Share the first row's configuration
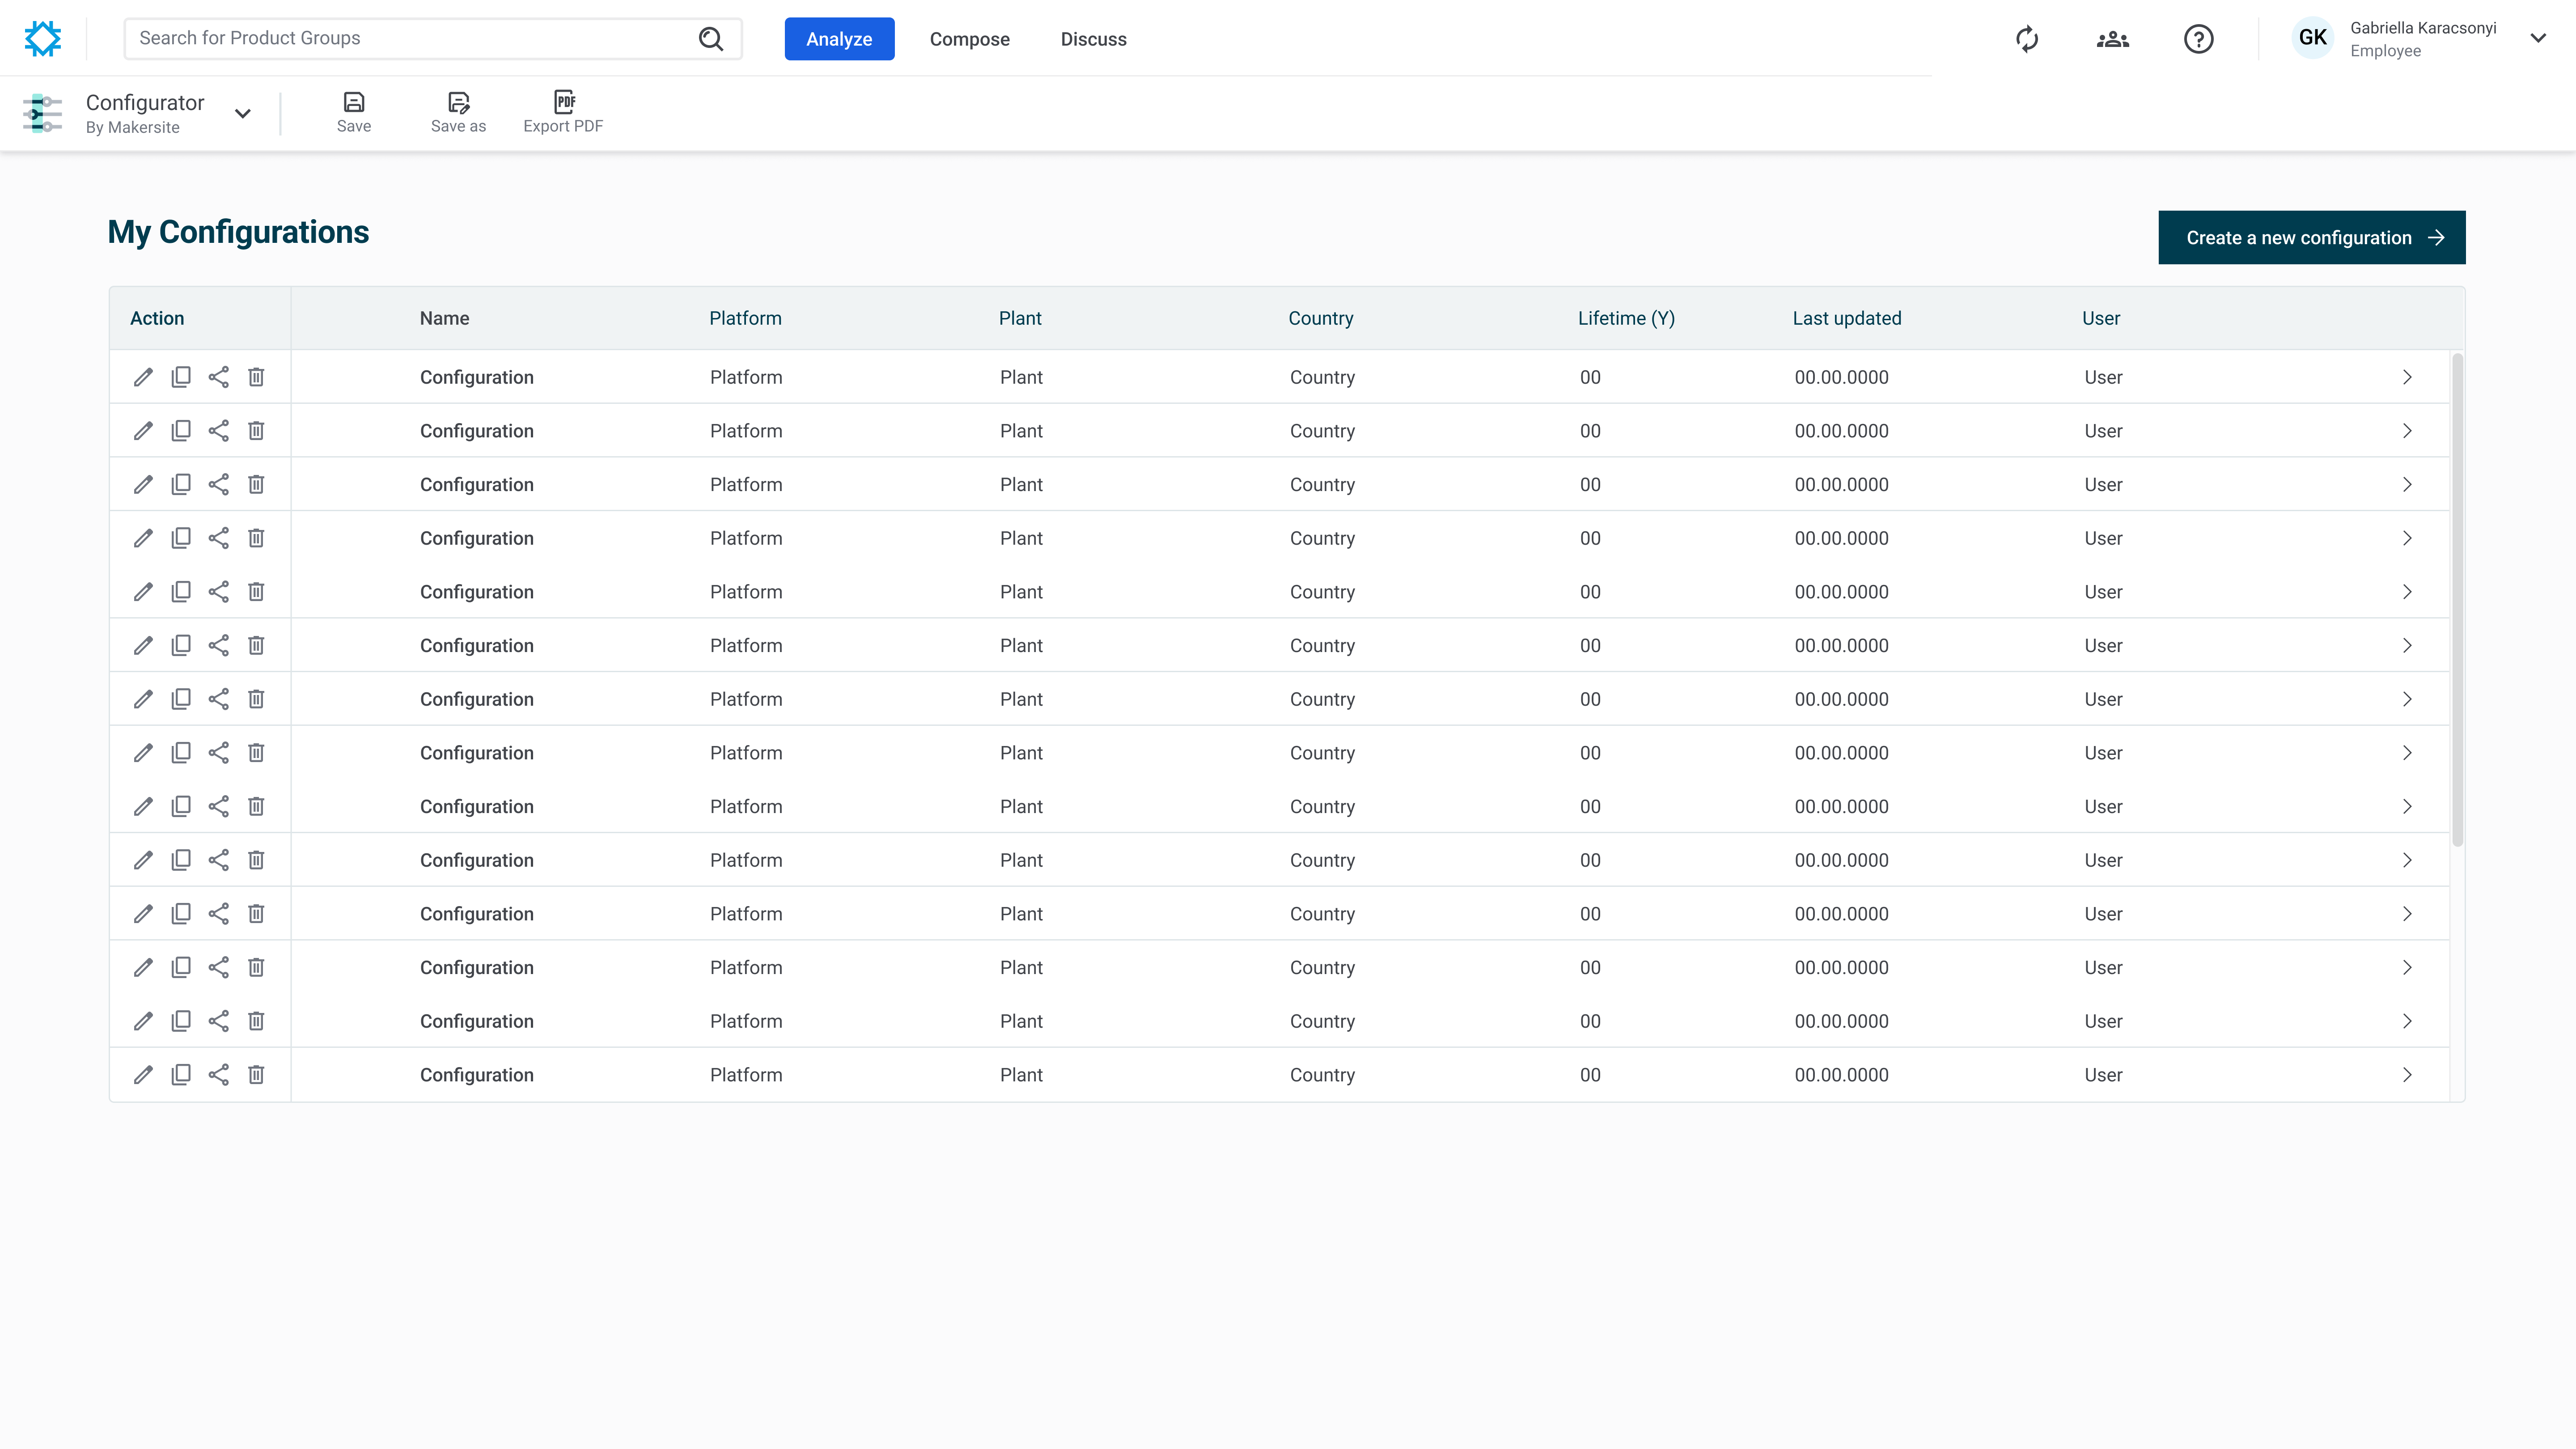 click(219, 377)
